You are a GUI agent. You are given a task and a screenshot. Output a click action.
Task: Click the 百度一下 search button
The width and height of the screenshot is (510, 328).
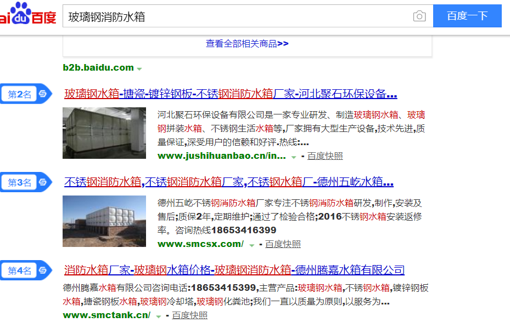coord(467,16)
